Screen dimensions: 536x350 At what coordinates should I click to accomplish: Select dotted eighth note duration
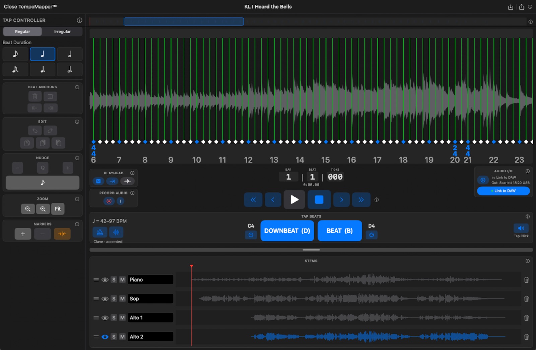[15, 69]
